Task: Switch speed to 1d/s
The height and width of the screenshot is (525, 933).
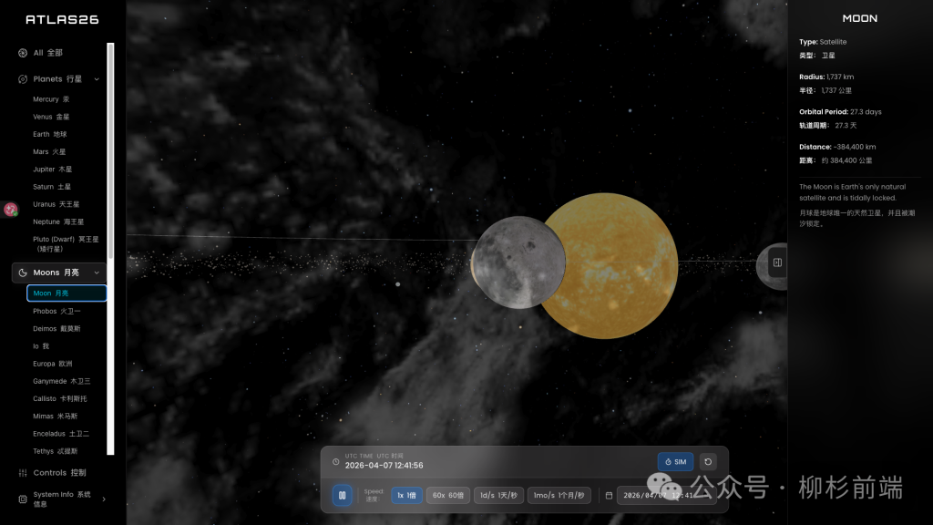Action: [x=498, y=496]
